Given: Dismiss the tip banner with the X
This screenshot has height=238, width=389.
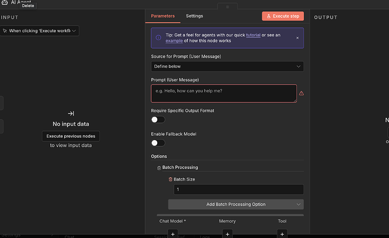Looking at the screenshot, I should click(x=297, y=38).
